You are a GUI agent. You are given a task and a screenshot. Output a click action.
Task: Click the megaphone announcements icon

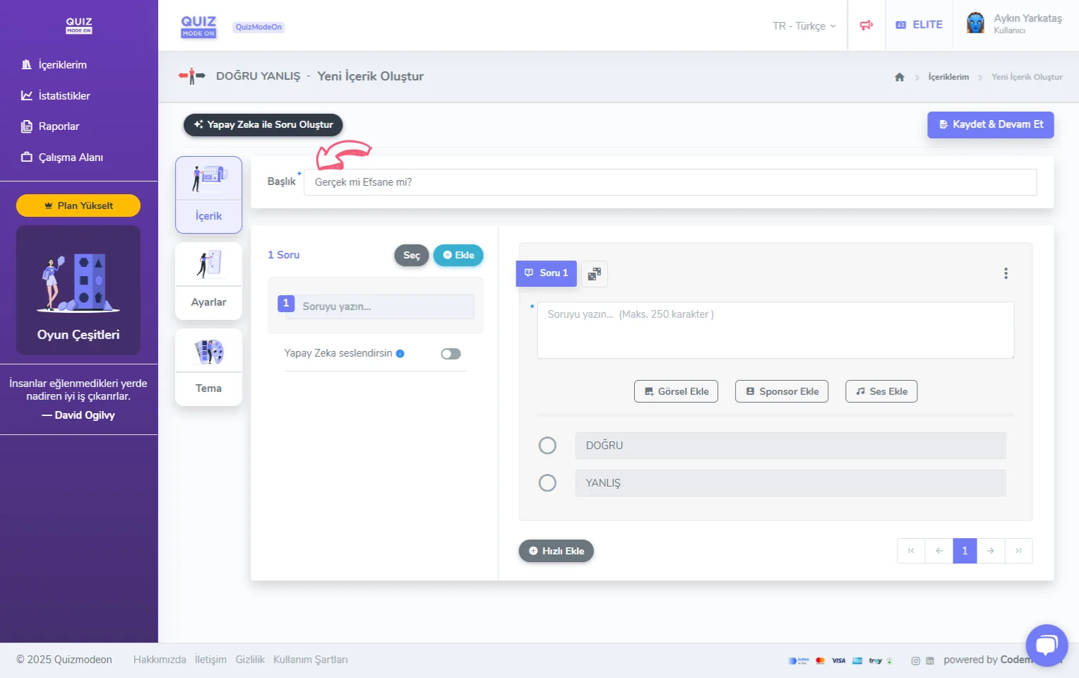coord(866,25)
